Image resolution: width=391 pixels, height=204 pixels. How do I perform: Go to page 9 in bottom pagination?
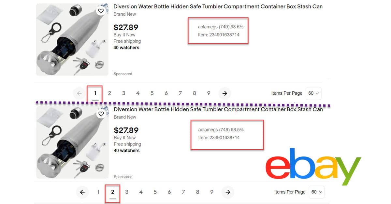(x=211, y=192)
